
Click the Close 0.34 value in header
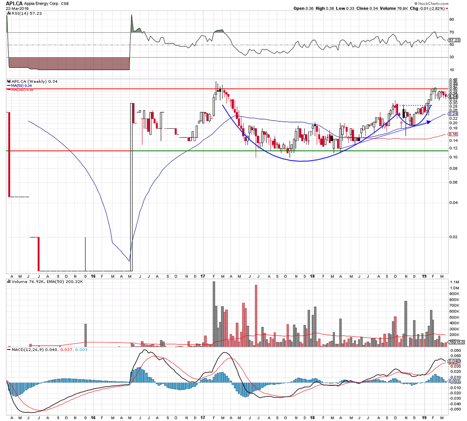(x=366, y=8)
